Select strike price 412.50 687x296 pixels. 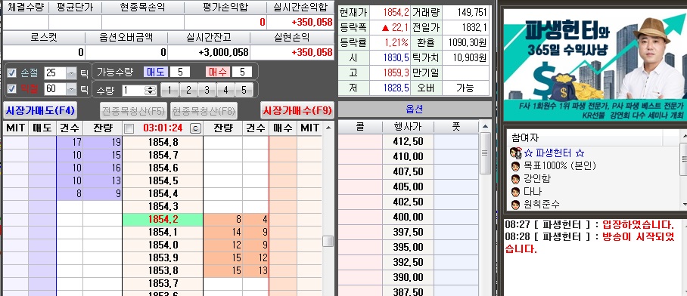tap(409, 142)
